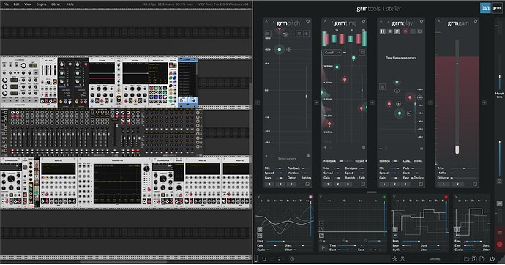Click the snowflake freeze icon
This screenshot has height=265, width=505.
(394, 258)
